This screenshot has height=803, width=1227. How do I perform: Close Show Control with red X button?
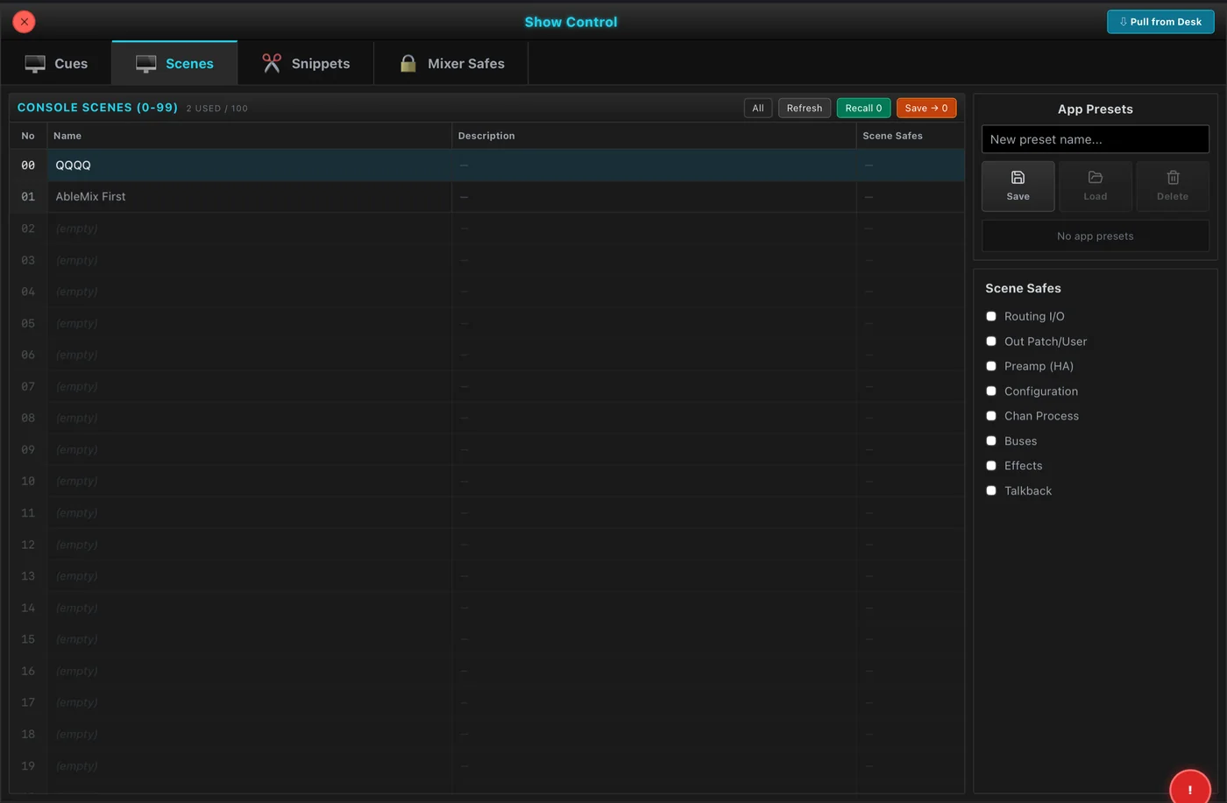25,21
